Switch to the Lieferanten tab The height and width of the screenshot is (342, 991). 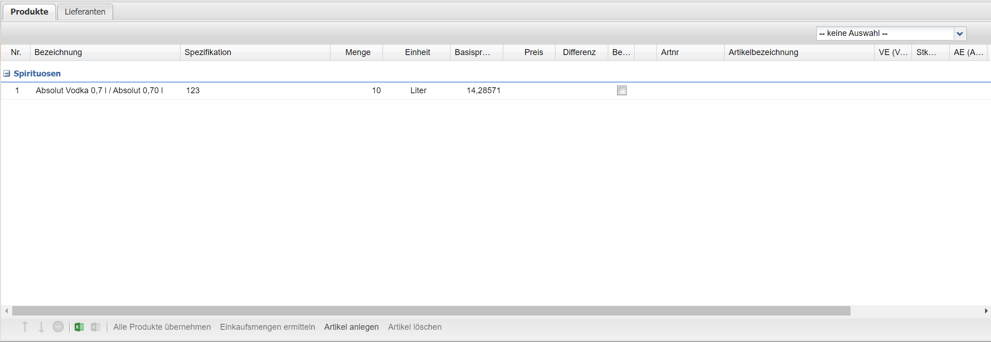click(85, 12)
